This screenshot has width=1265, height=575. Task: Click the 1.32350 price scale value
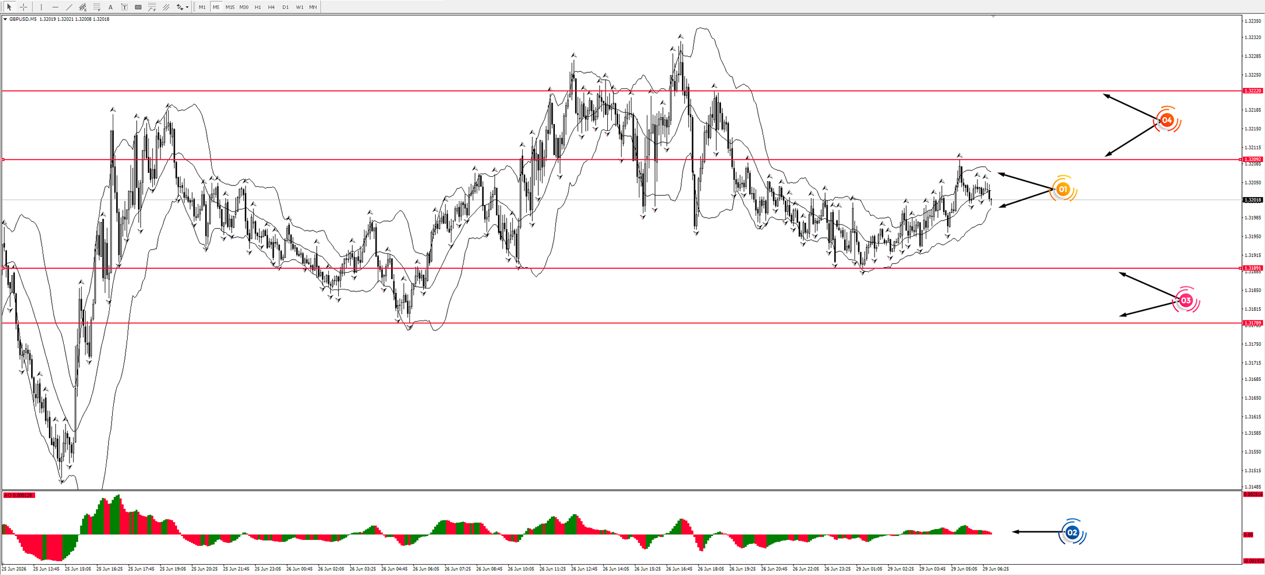tap(1253, 21)
